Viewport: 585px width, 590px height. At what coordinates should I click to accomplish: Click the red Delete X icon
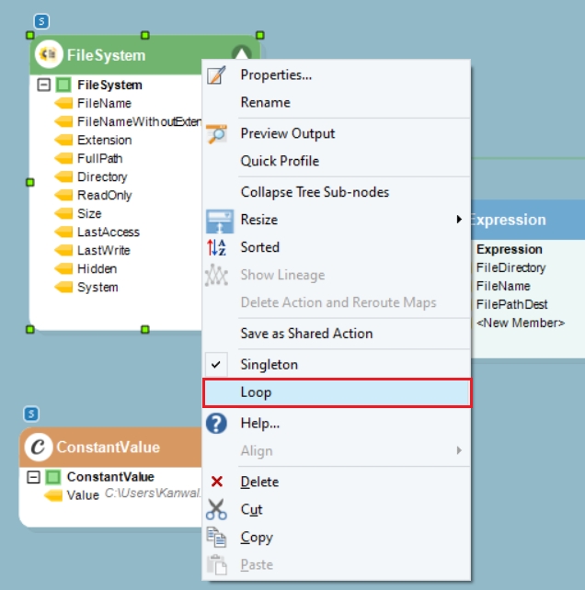(x=216, y=482)
